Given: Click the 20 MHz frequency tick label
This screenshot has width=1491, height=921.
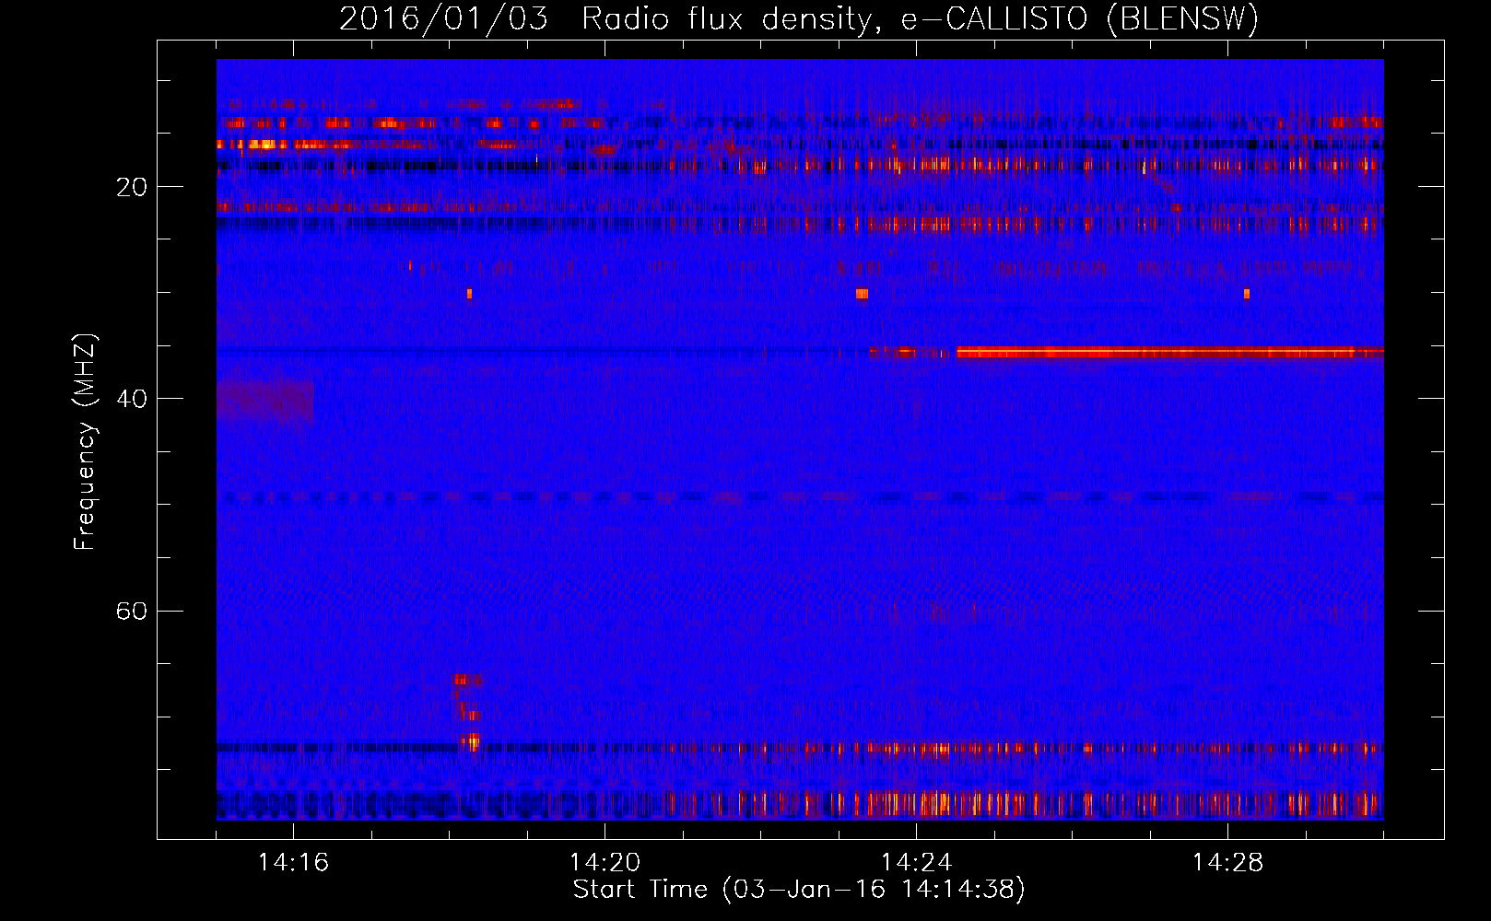Looking at the screenshot, I should point(131,187).
